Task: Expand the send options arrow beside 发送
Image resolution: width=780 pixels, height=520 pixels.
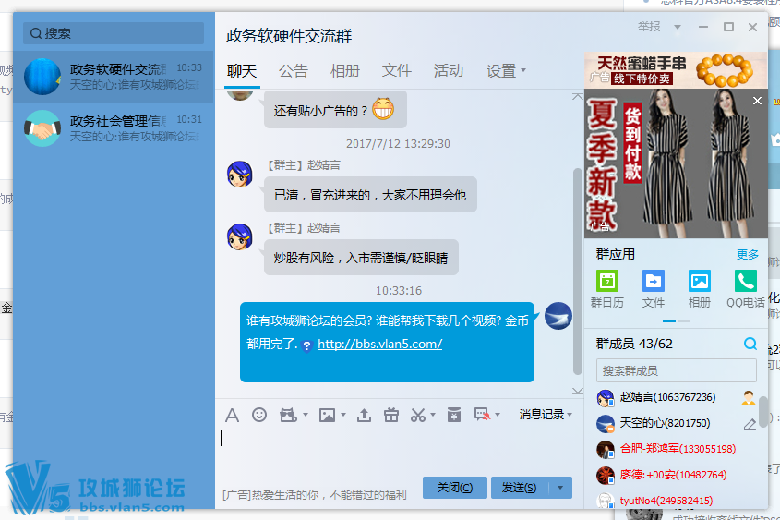Action: (x=561, y=488)
